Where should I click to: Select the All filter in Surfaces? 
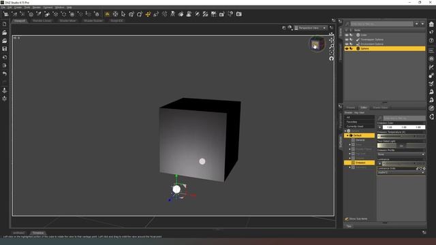(359, 117)
